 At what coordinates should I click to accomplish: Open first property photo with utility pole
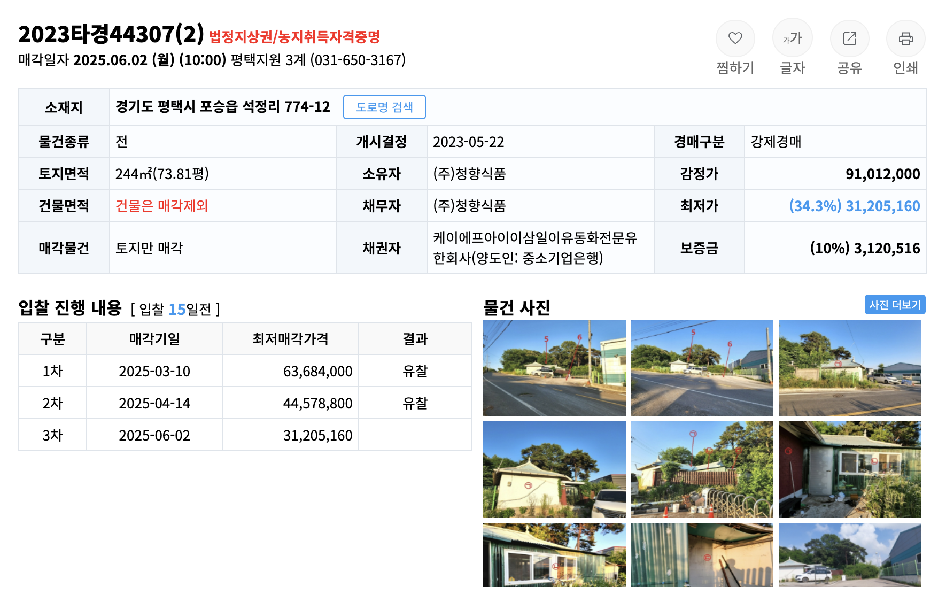(x=554, y=368)
